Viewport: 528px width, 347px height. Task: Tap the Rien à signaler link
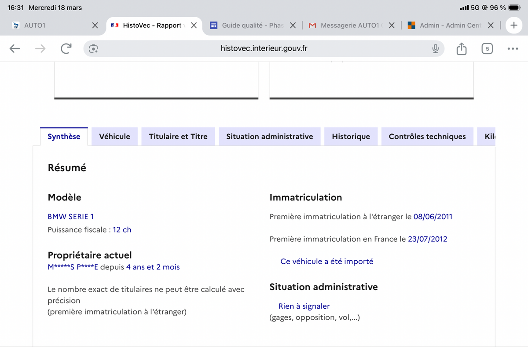coord(304,306)
